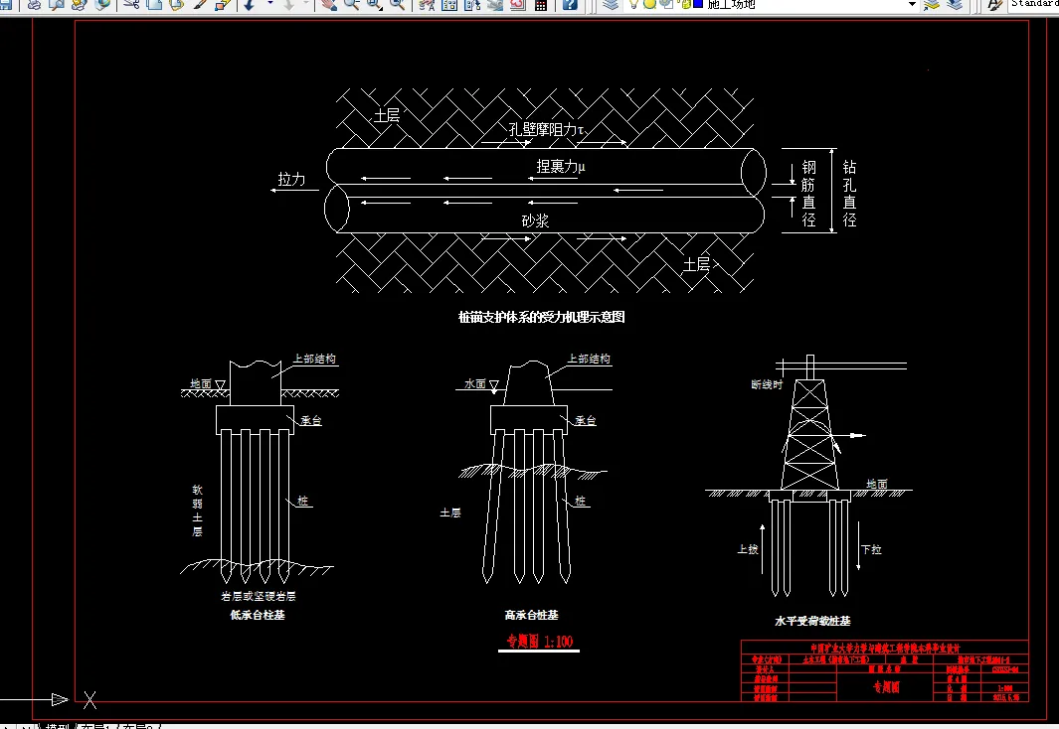Viewport: 1059px width, 729px height.
Task: Select the vertical 钻孔直径 dimension text
Action: click(x=849, y=193)
